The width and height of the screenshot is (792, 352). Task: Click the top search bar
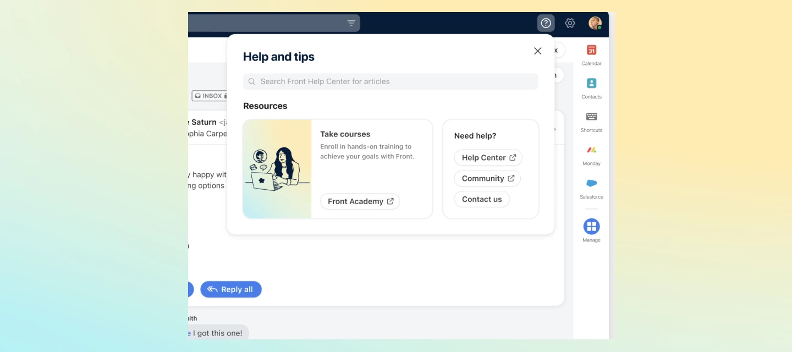tap(274, 23)
